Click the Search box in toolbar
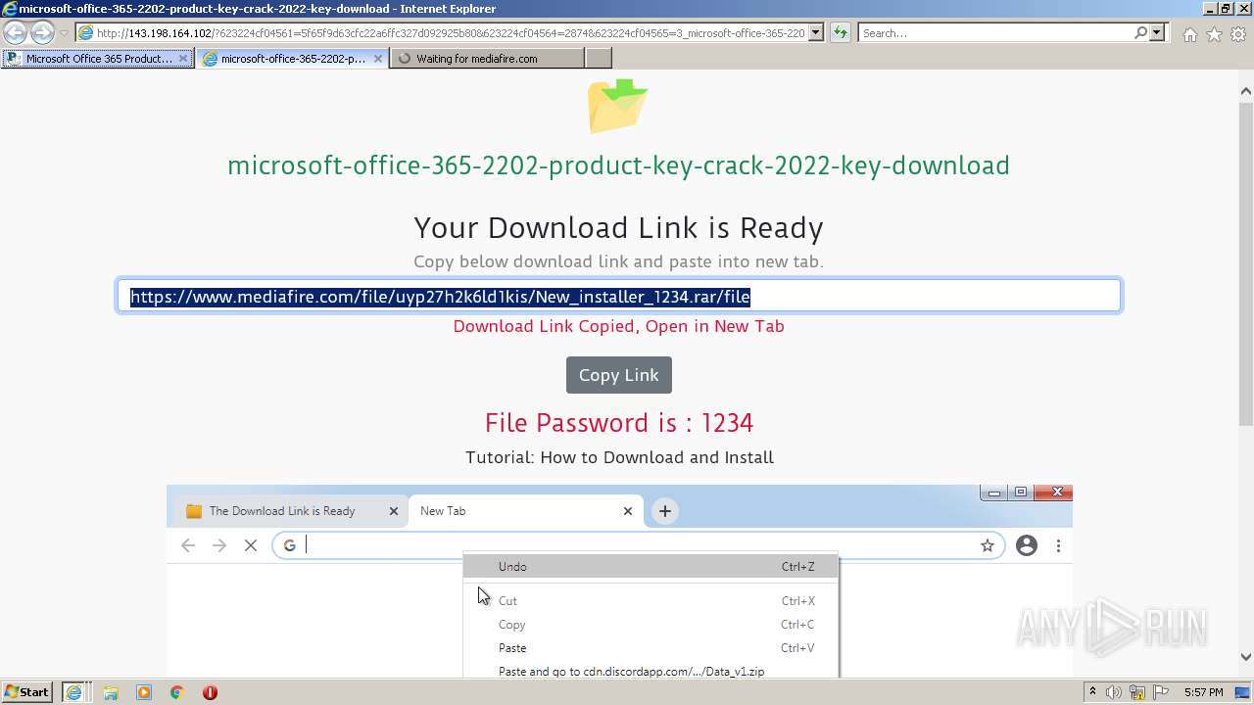This screenshot has width=1254, height=705. coord(996,32)
